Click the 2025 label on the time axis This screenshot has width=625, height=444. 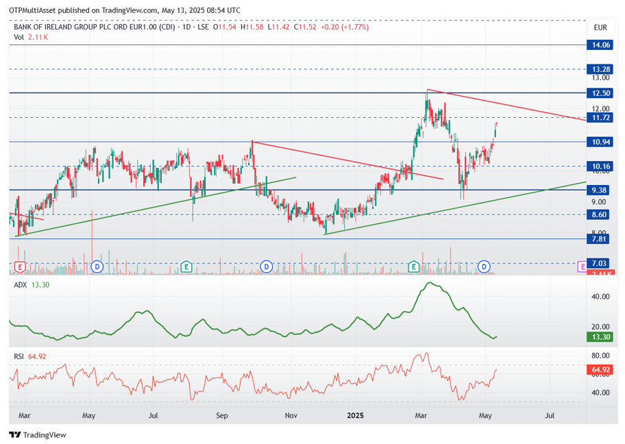point(355,415)
